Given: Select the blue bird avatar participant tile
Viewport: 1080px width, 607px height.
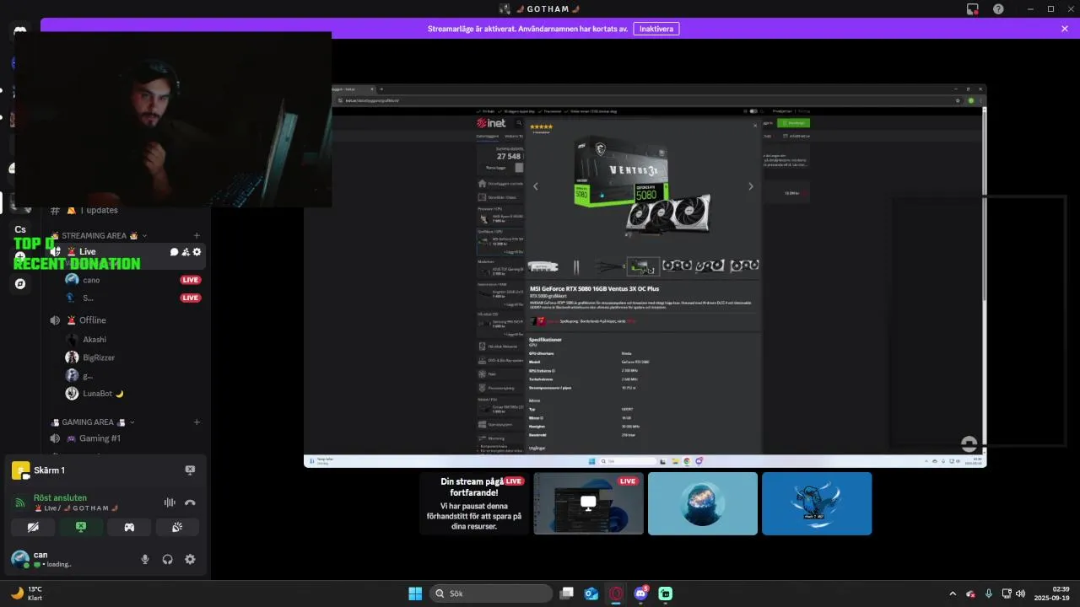Looking at the screenshot, I should 817,503.
